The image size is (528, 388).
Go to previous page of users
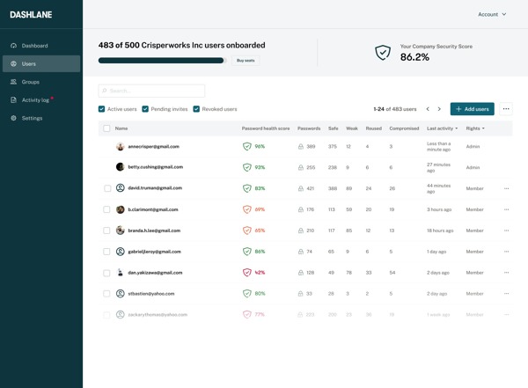[428, 109]
